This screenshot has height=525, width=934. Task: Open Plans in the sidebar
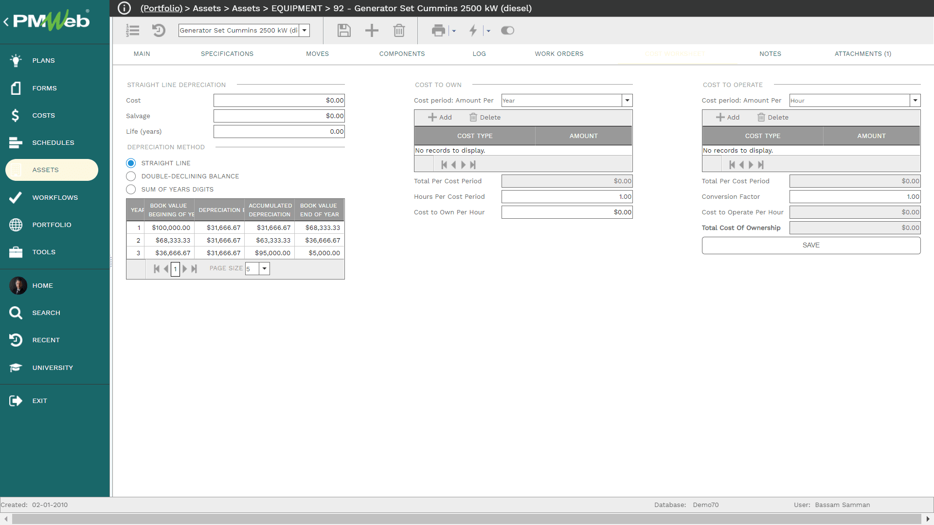(x=43, y=61)
